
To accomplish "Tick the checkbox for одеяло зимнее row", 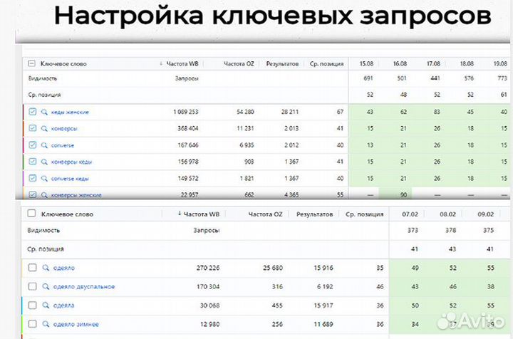I will point(31,324).
